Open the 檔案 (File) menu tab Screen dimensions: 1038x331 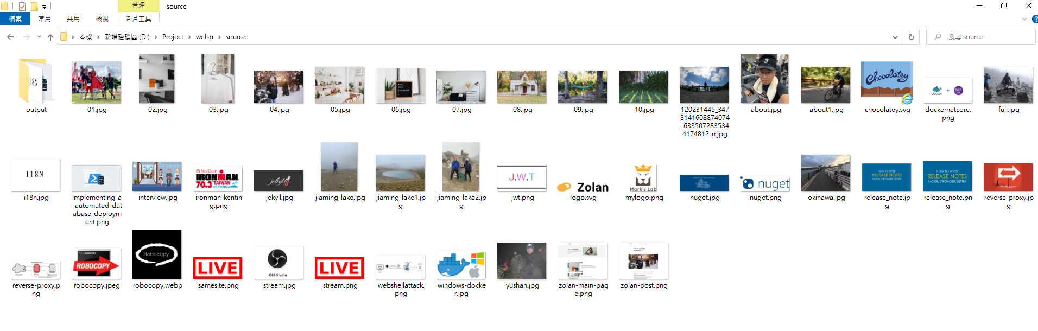[x=15, y=19]
